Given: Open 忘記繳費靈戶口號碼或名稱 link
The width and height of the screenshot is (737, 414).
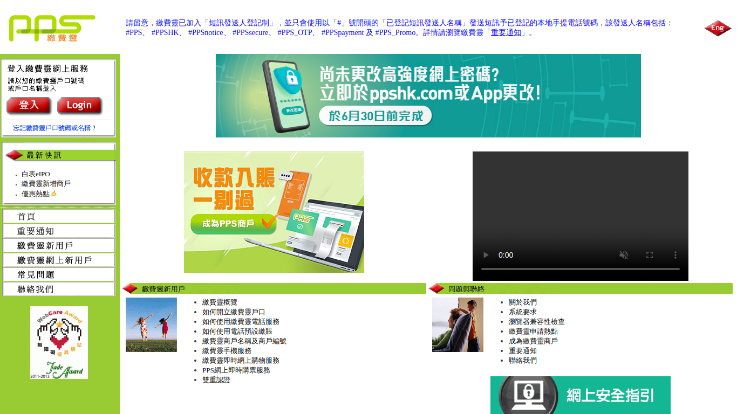Looking at the screenshot, I should point(54,128).
